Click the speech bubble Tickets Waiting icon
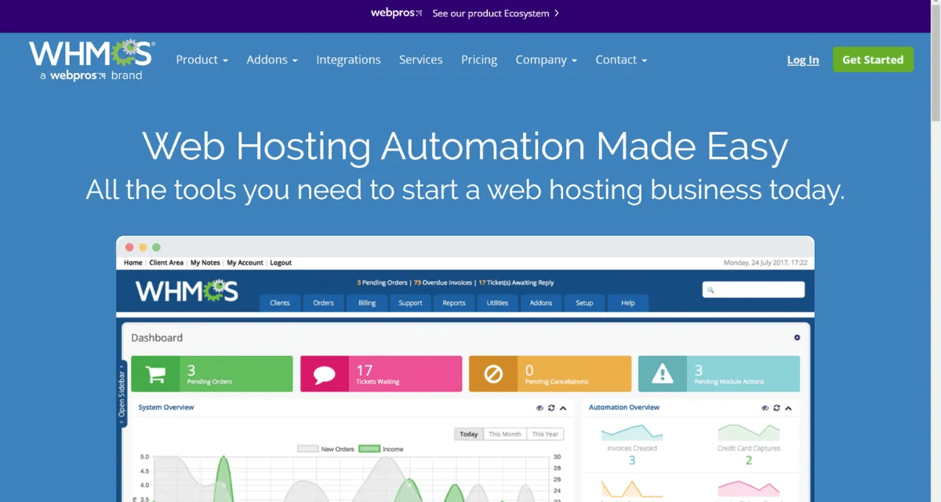This screenshot has height=502, width=941. click(x=325, y=374)
